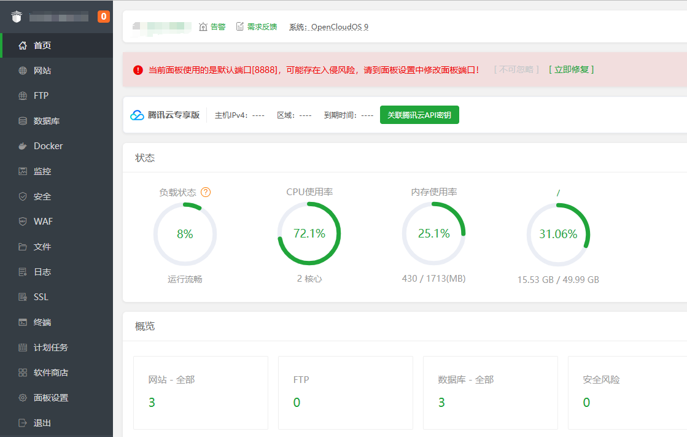Click the 立即修复 link
The height and width of the screenshot is (437, 687).
point(571,70)
